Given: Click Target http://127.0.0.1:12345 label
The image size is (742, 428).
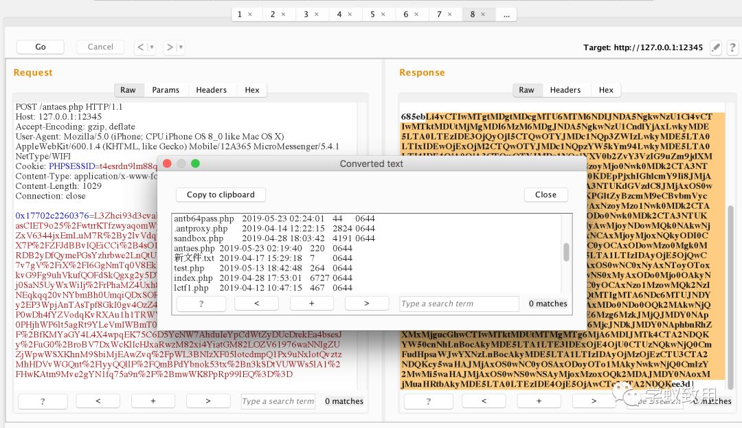Looking at the screenshot, I should tap(643, 47).
